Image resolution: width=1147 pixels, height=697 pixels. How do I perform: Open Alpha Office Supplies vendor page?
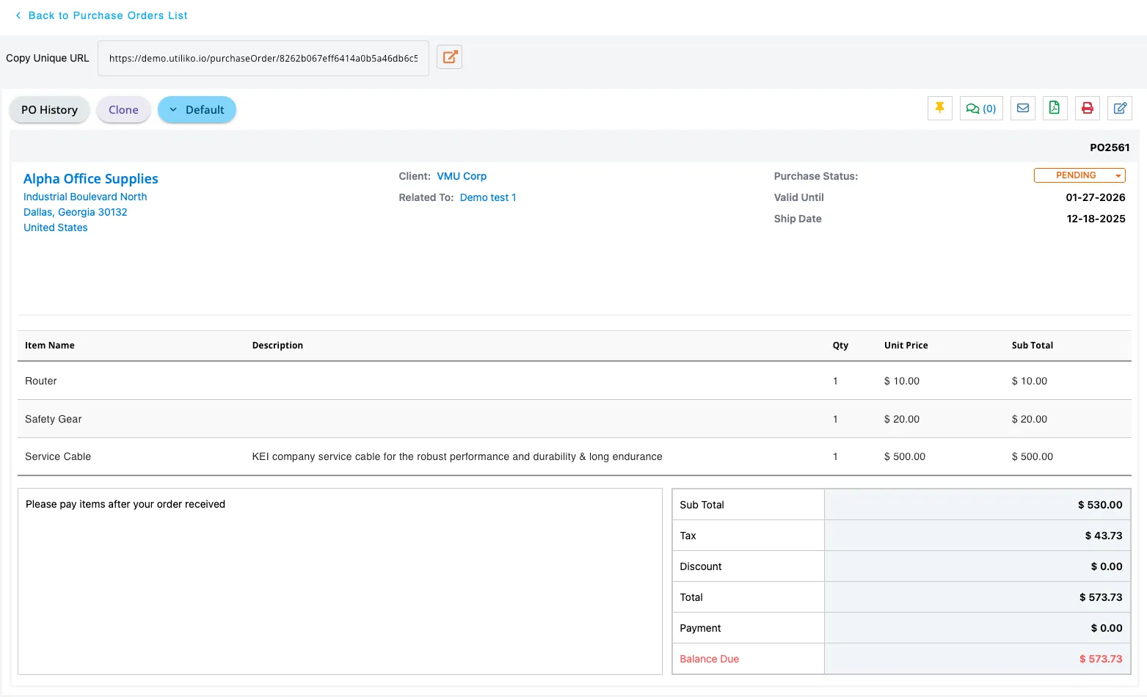coord(91,179)
